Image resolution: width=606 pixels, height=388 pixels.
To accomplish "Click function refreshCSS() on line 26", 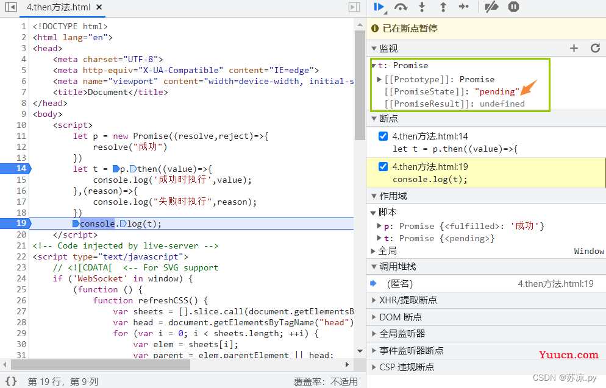I will pos(151,300).
